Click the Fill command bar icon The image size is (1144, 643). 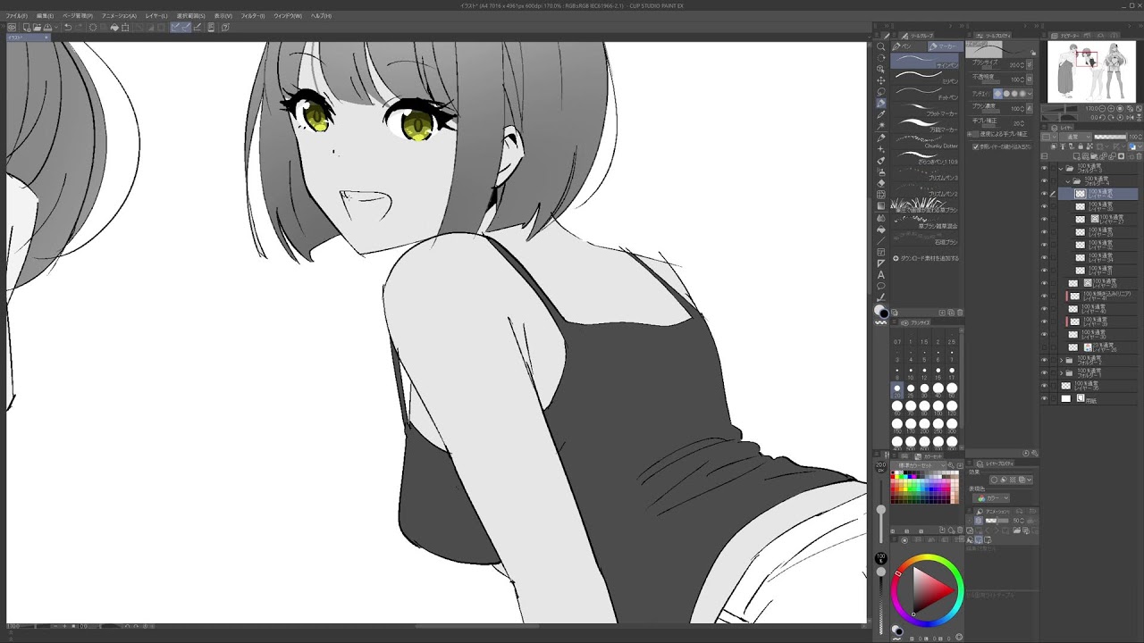coord(114,27)
